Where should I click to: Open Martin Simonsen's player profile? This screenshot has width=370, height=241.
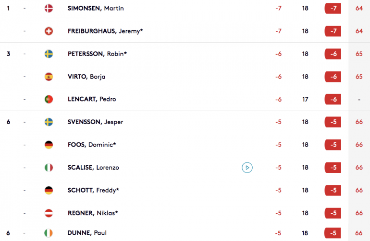pos(96,8)
